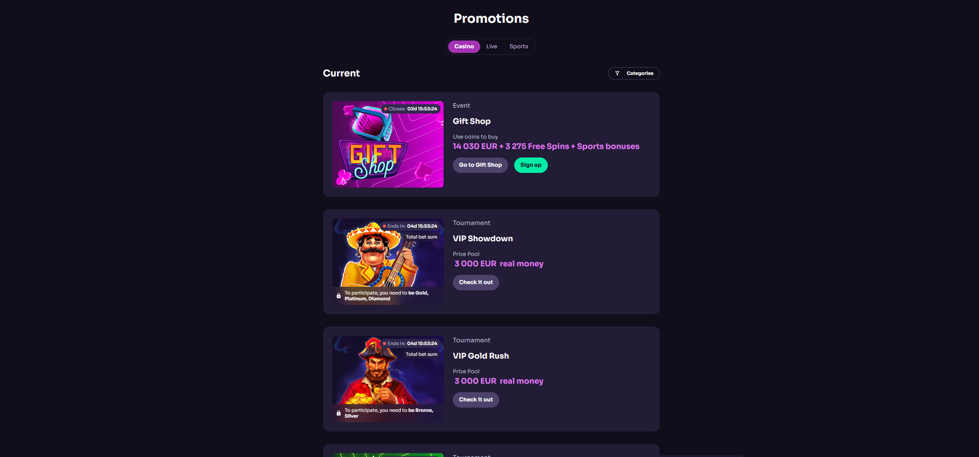Switch to the Sports promotions tab

(x=518, y=47)
